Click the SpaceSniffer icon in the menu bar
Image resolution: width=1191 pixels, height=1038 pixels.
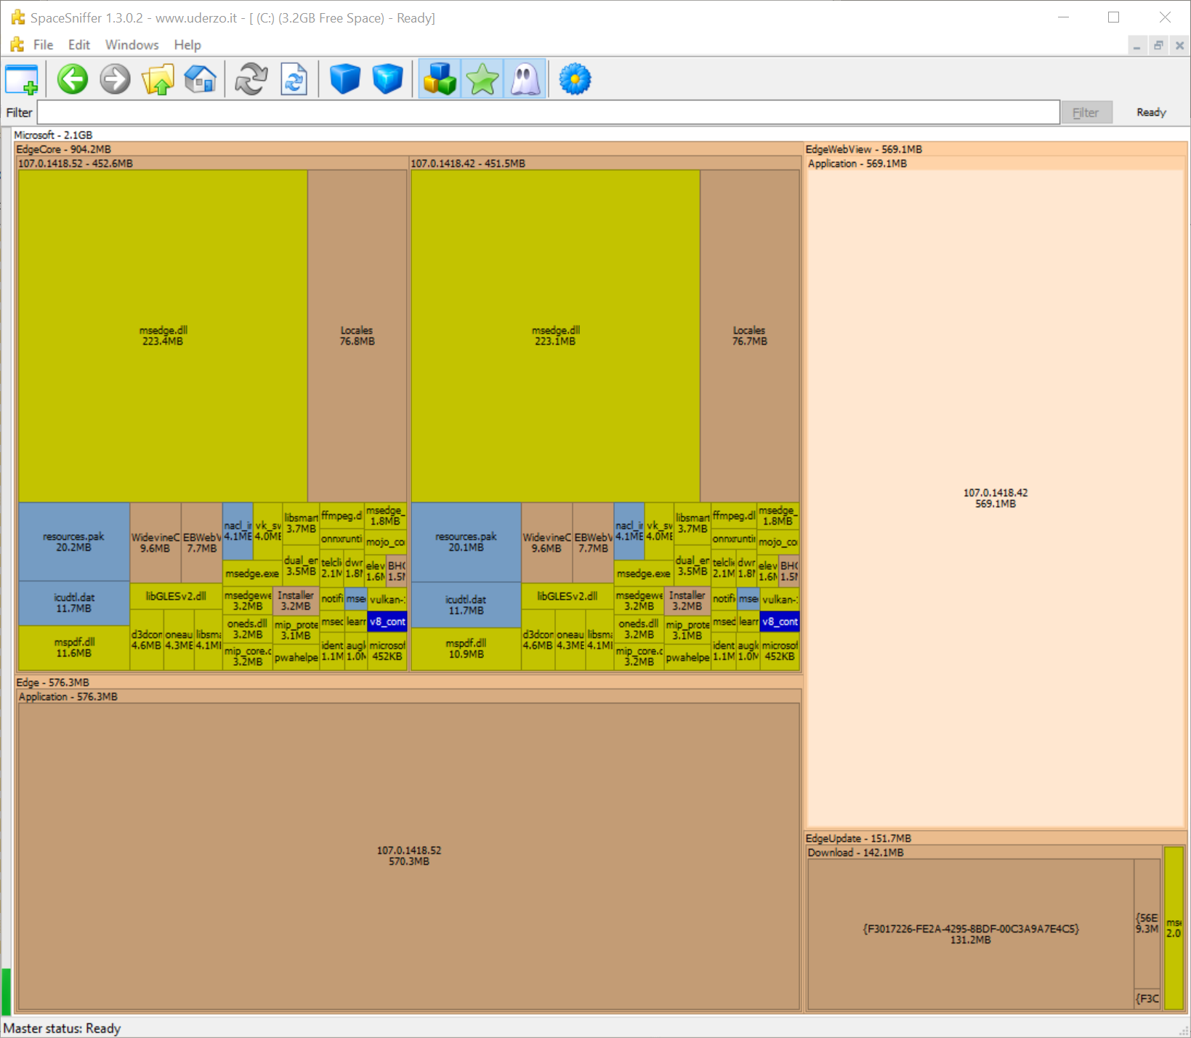click(17, 45)
